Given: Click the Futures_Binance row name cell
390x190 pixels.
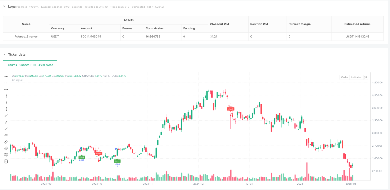Looking at the screenshot, I should coord(26,37).
